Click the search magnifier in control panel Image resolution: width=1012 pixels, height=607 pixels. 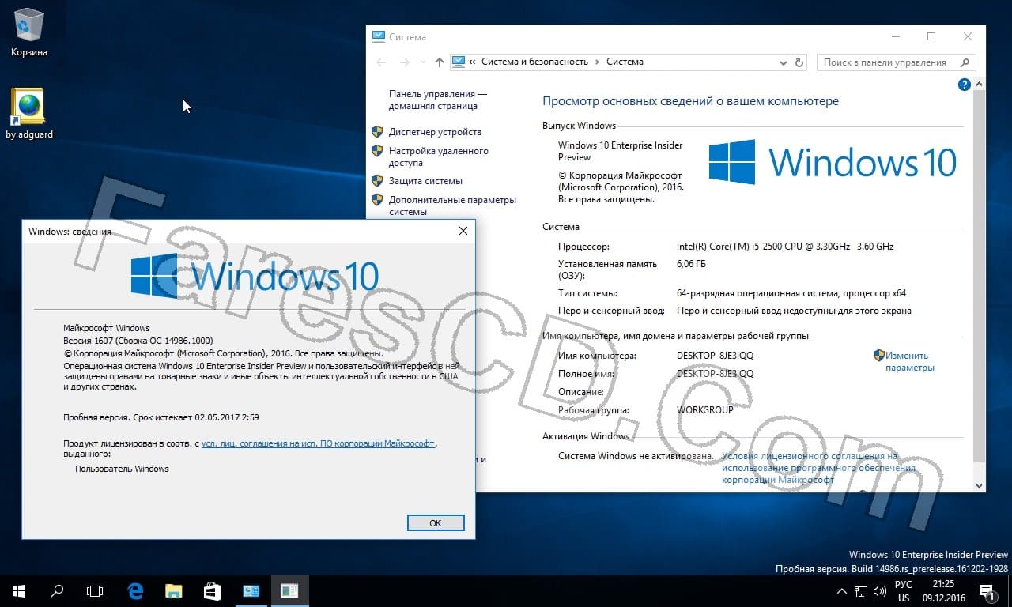click(965, 62)
